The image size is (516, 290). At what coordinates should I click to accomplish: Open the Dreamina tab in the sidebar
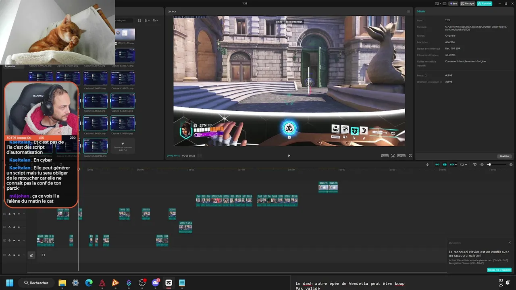tap(10, 66)
